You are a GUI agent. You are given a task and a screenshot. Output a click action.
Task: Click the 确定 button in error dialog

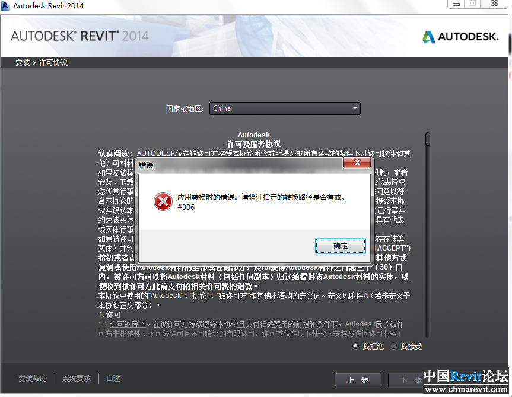pyautogui.click(x=340, y=246)
